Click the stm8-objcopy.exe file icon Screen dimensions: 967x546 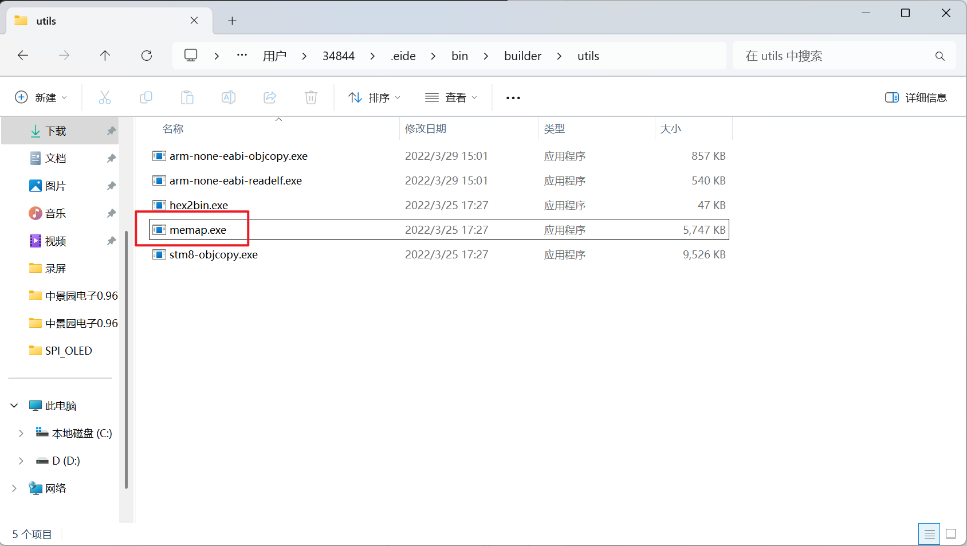(x=159, y=254)
